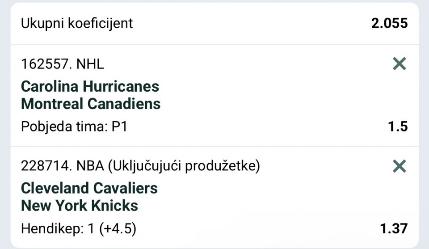Click the NHL league label
The image size is (429, 249).
(90, 64)
